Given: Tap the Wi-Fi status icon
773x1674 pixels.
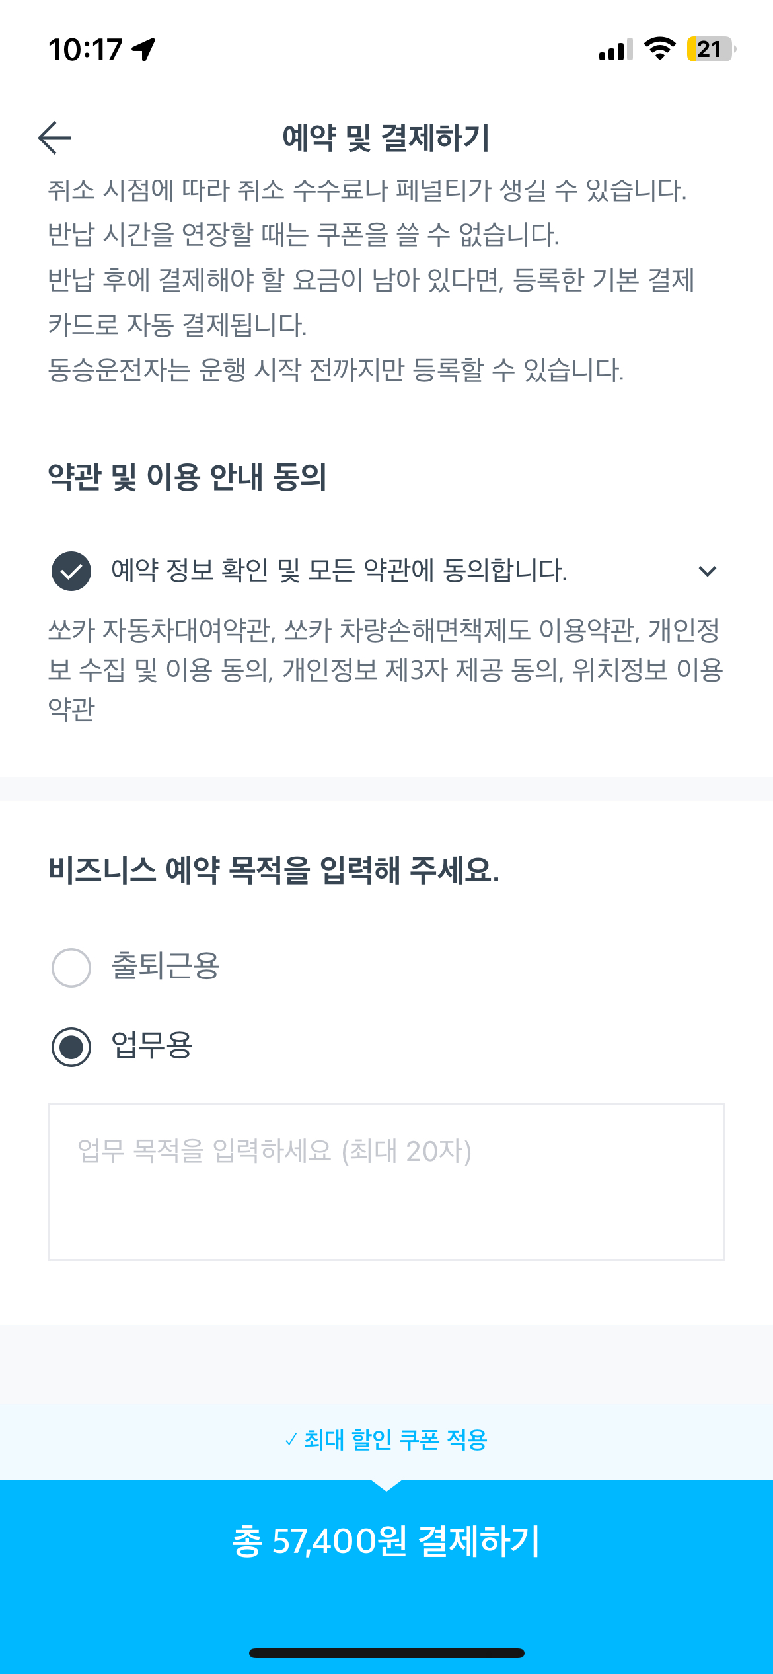Looking at the screenshot, I should [659, 49].
